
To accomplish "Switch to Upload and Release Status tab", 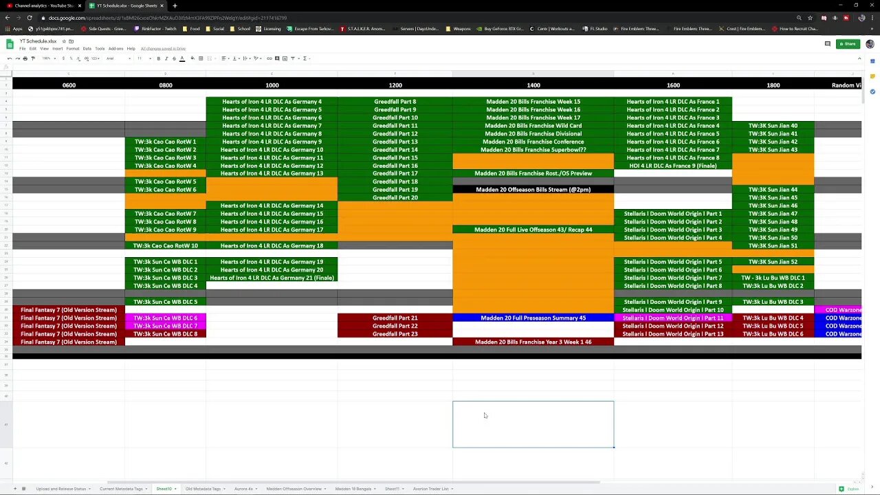I will coord(61,489).
